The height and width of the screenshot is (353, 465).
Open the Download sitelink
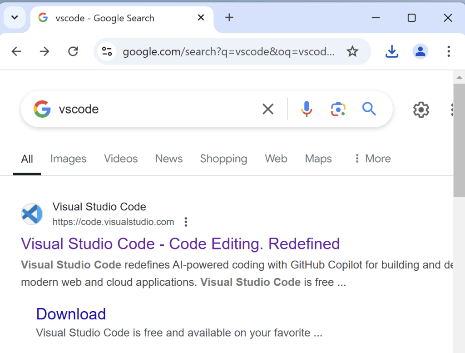pyautogui.click(x=71, y=314)
